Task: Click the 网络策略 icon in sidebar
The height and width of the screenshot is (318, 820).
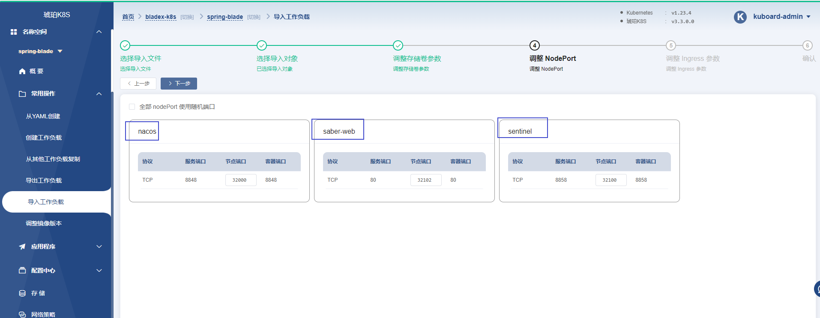Action: coord(22,315)
